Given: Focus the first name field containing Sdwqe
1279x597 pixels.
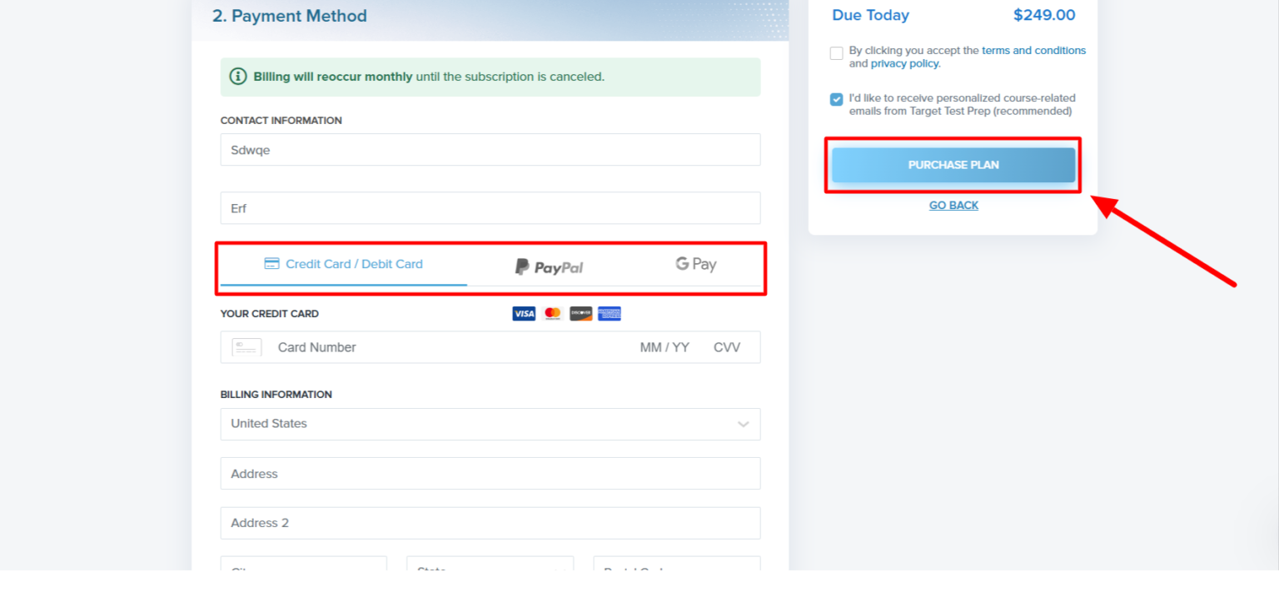Looking at the screenshot, I should 490,150.
